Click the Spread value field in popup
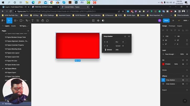The width and height of the screenshot is (190, 106). click(120, 46)
